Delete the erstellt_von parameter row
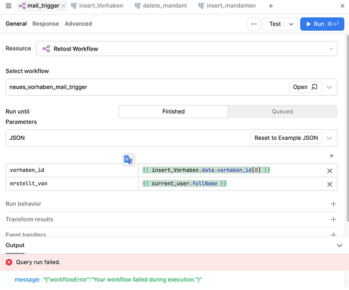 click(x=329, y=184)
